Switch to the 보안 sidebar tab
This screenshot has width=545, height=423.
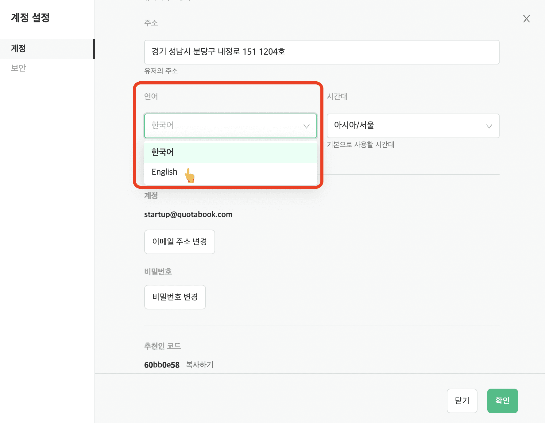pyautogui.click(x=18, y=68)
